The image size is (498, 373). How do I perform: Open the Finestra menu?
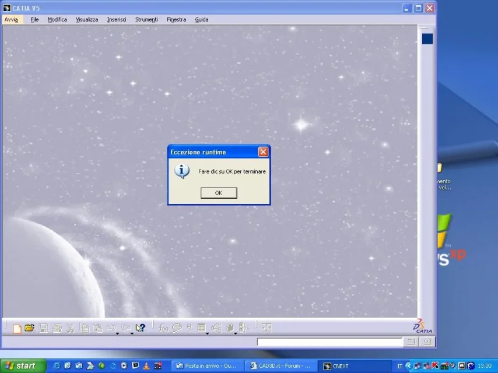point(176,19)
